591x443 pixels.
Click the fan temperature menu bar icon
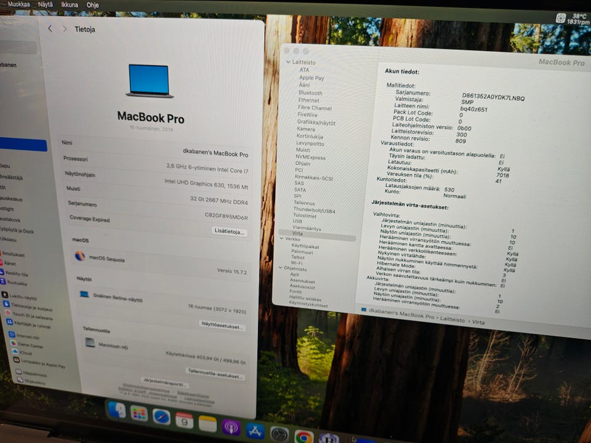tap(561, 18)
